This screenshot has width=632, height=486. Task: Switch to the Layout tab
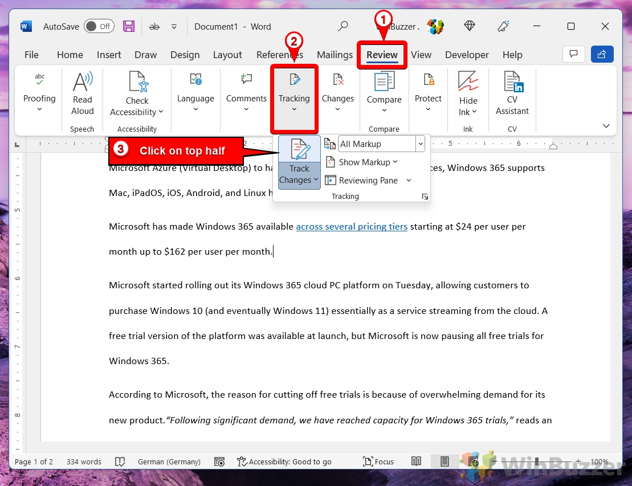point(227,55)
